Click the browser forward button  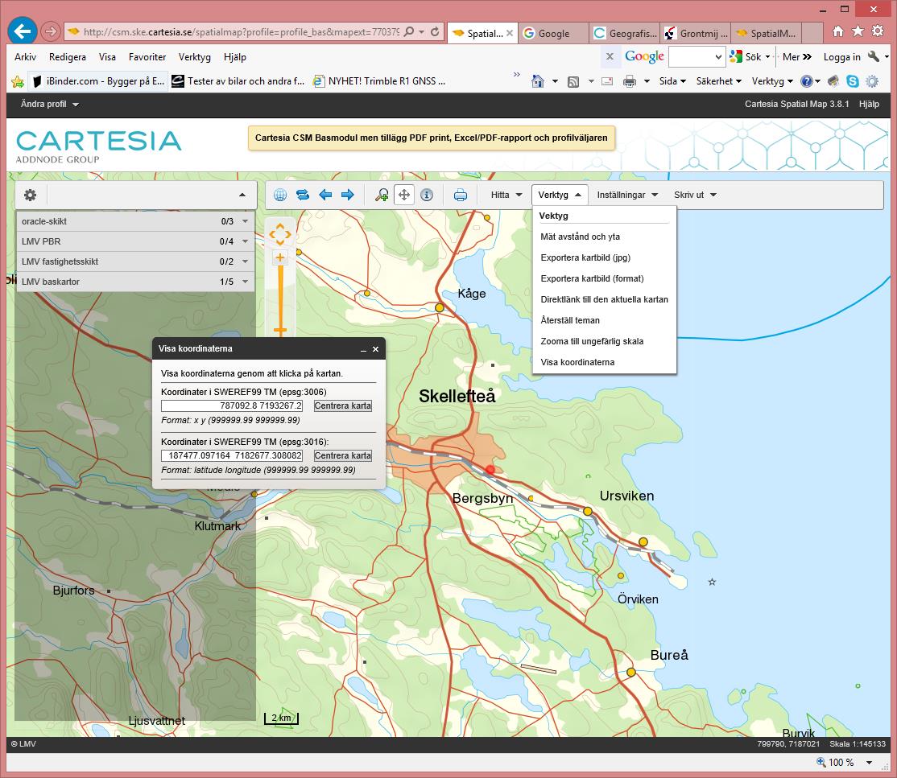coord(51,31)
